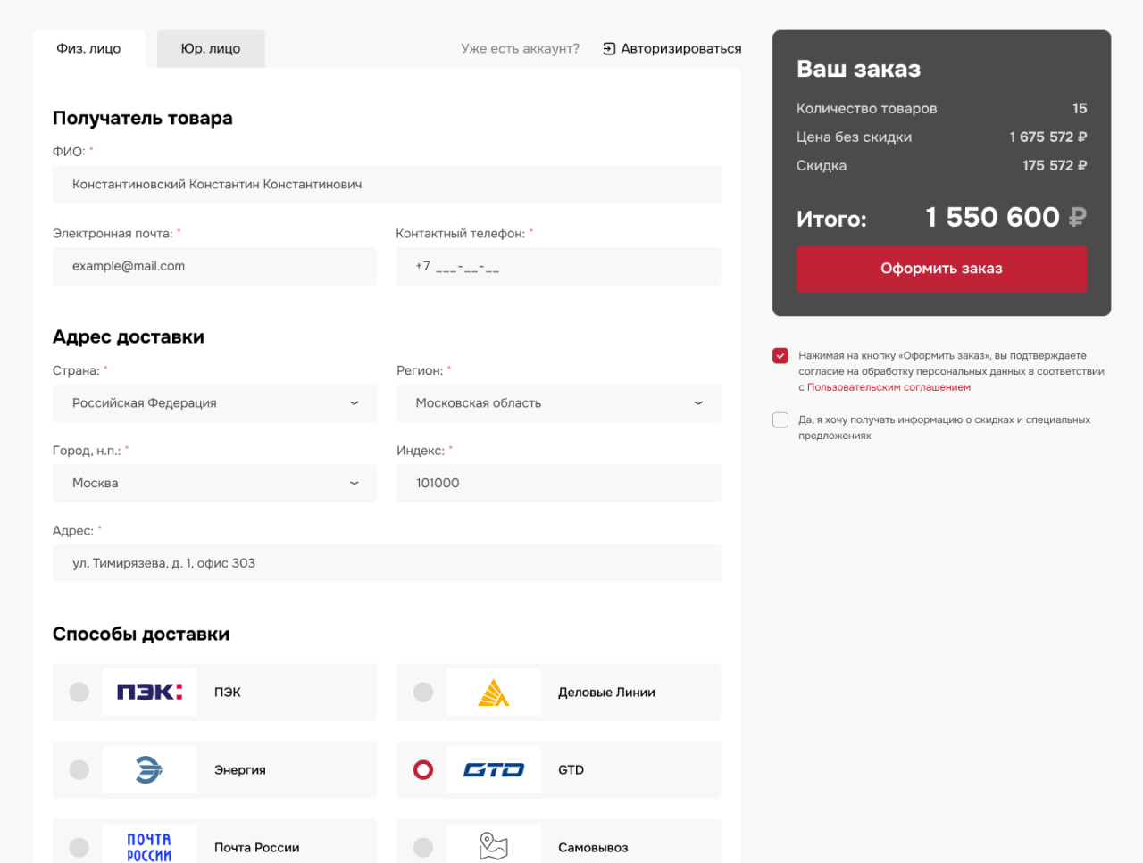
Task: Click the Цена без скидки value 1 675 572 ₽
Action: pyautogui.click(x=1048, y=137)
